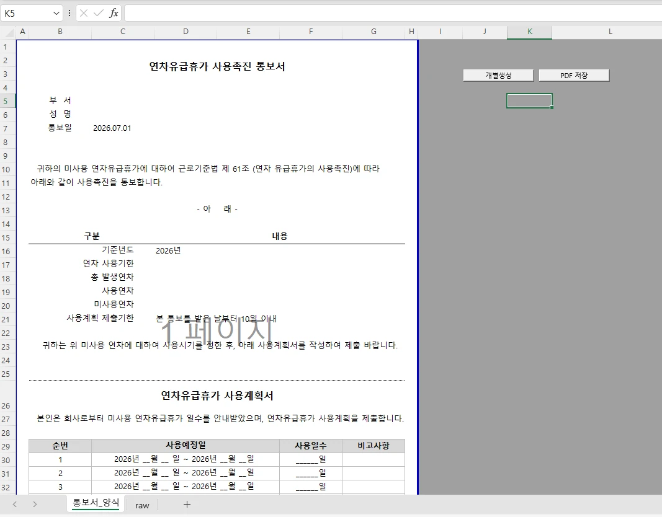Click the 순번 cell with value 3

tap(60, 487)
